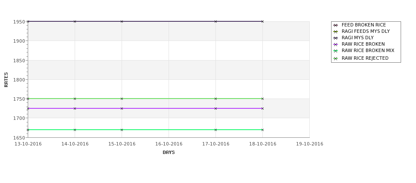Click the RAW RICE BROKEN MIX legend marker
This screenshot has width=416, height=183.
tap(336, 51)
